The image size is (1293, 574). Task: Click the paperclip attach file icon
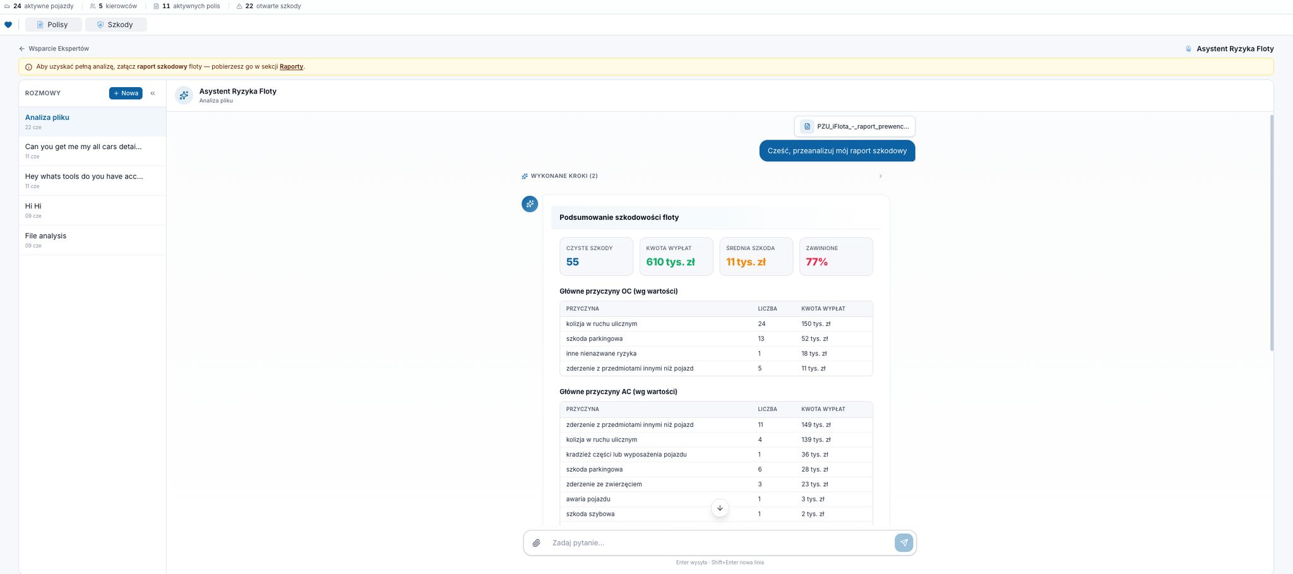pyautogui.click(x=536, y=543)
